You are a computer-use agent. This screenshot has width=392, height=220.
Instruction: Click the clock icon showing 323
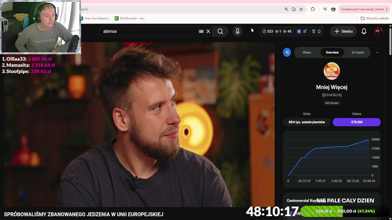coord(264,31)
